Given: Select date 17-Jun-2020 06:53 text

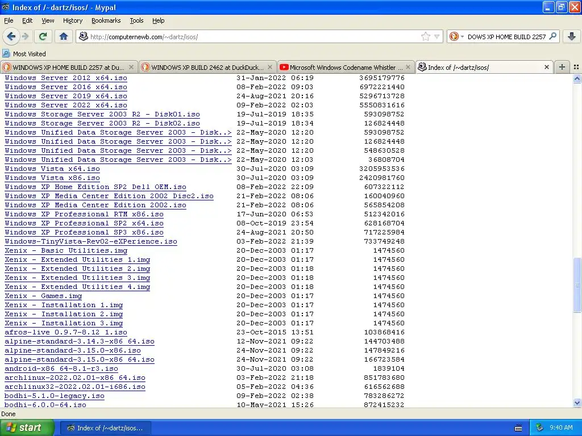Looking at the screenshot, I should pyautogui.click(x=275, y=214).
